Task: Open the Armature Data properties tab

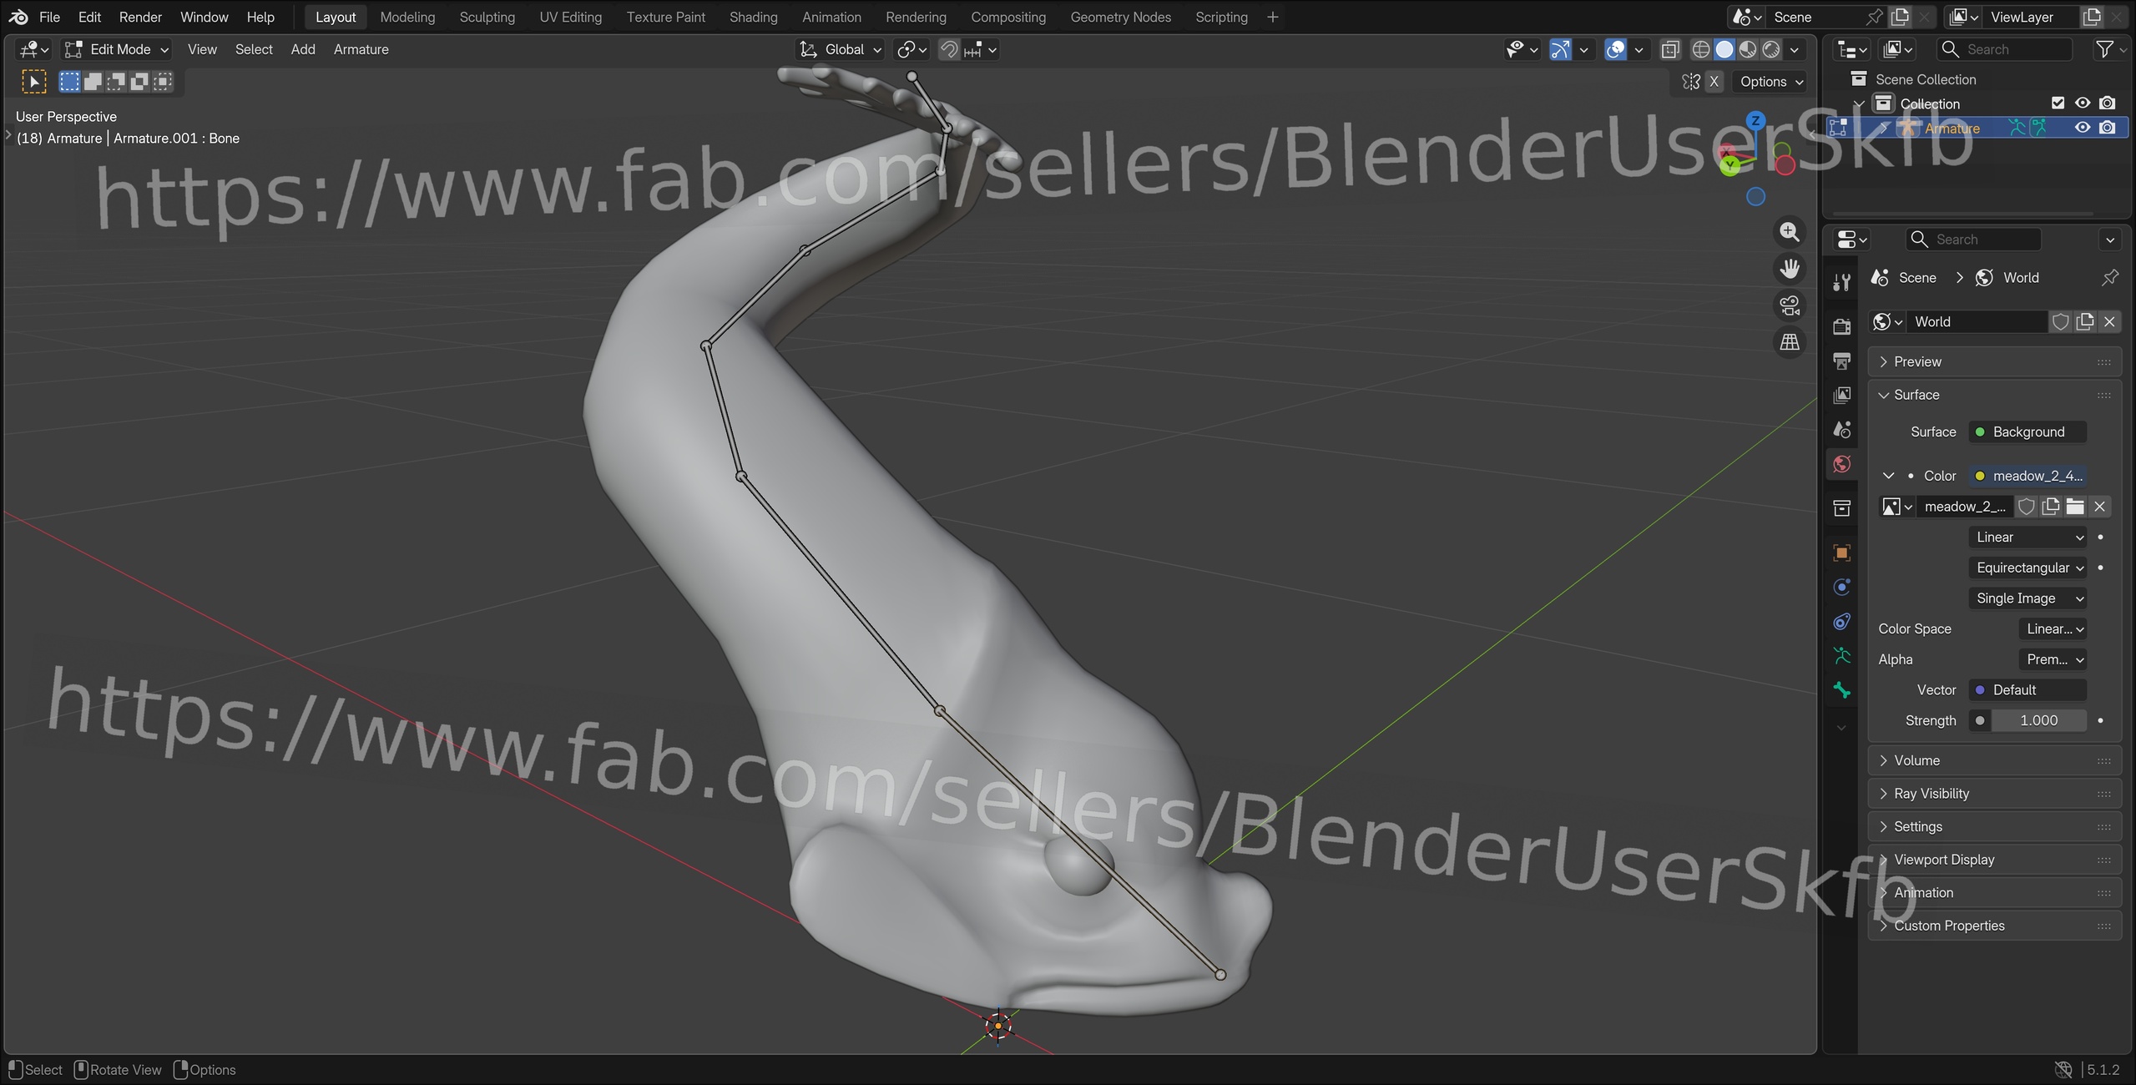Action: pyautogui.click(x=1841, y=656)
